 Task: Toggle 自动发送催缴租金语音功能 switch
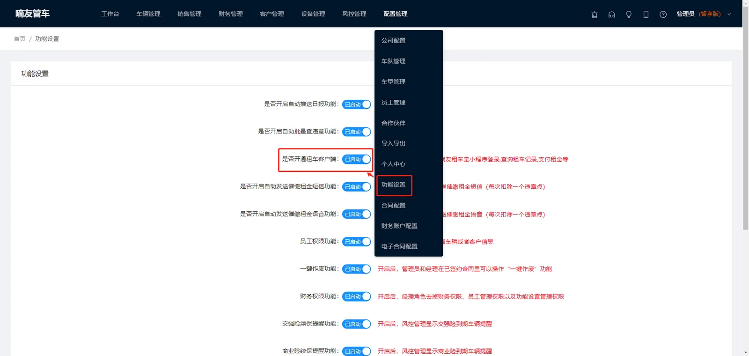click(x=357, y=214)
